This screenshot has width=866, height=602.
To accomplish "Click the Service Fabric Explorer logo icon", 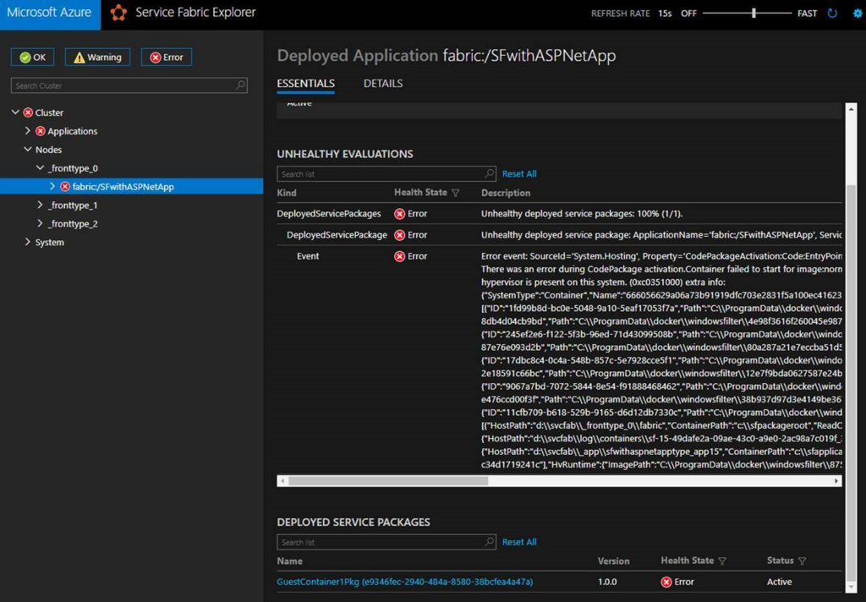I will 118,13.
